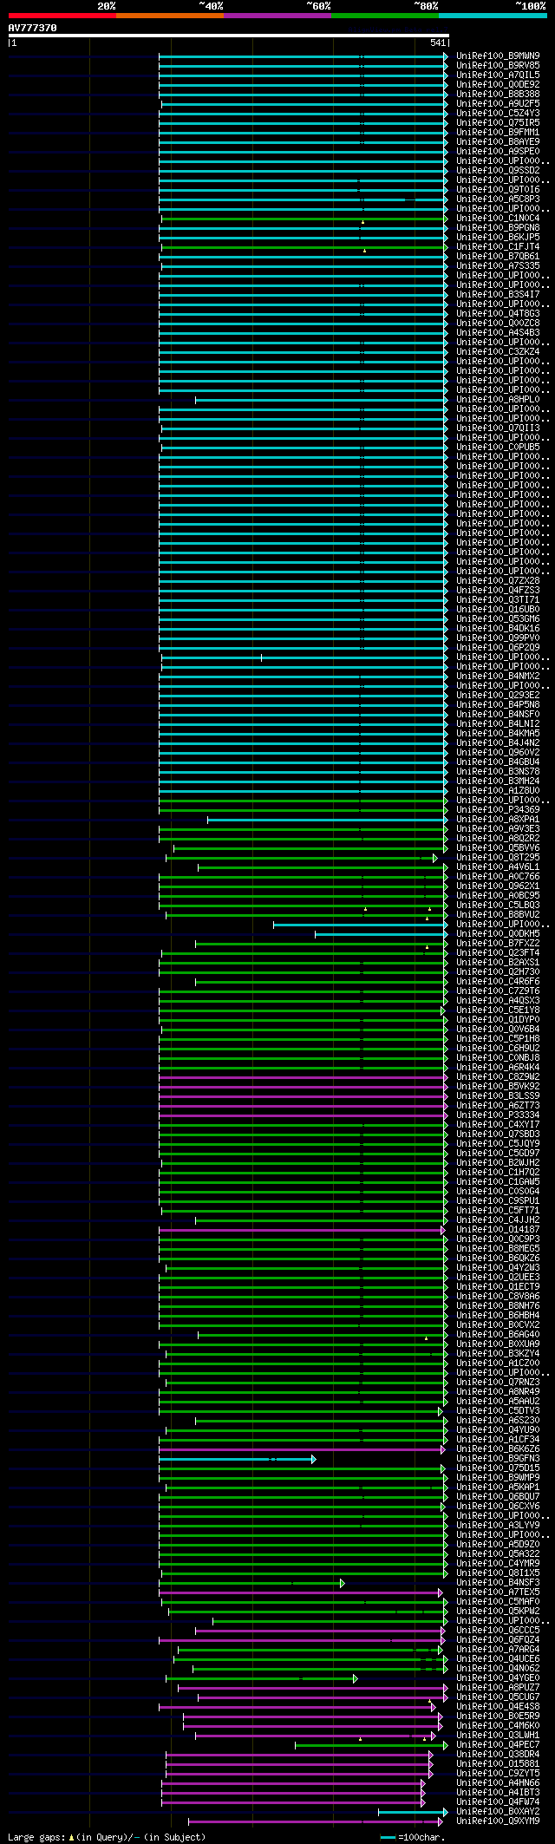
Task: Select hit label UniRef100_Q99PV0
Action: coord(498,638)
